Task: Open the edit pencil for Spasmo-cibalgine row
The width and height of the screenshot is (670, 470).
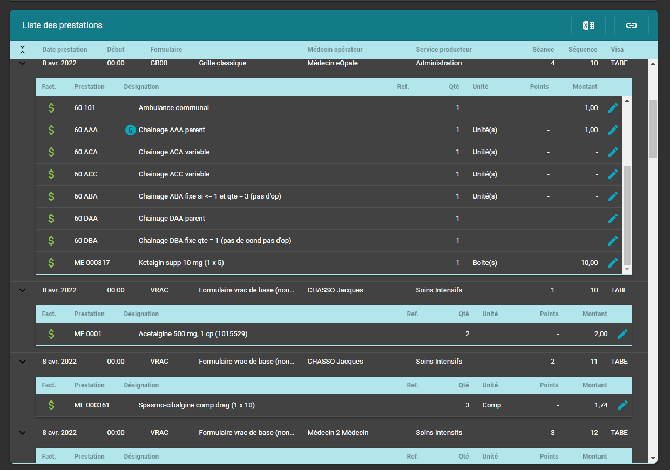Action: (622, 405)
